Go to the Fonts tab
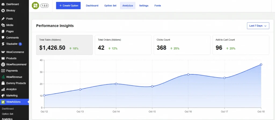 point(158,6)
